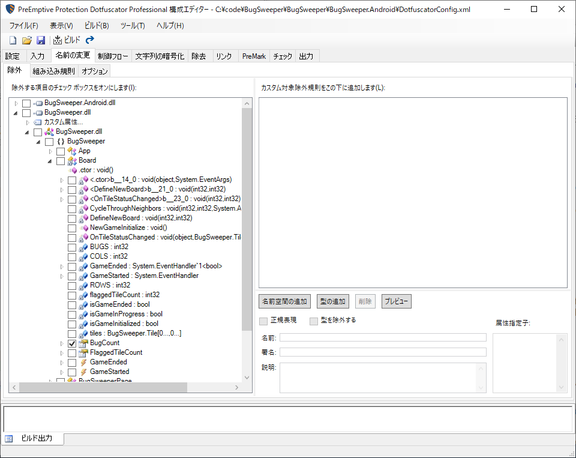Click the 署名 input field

(383, 352)
